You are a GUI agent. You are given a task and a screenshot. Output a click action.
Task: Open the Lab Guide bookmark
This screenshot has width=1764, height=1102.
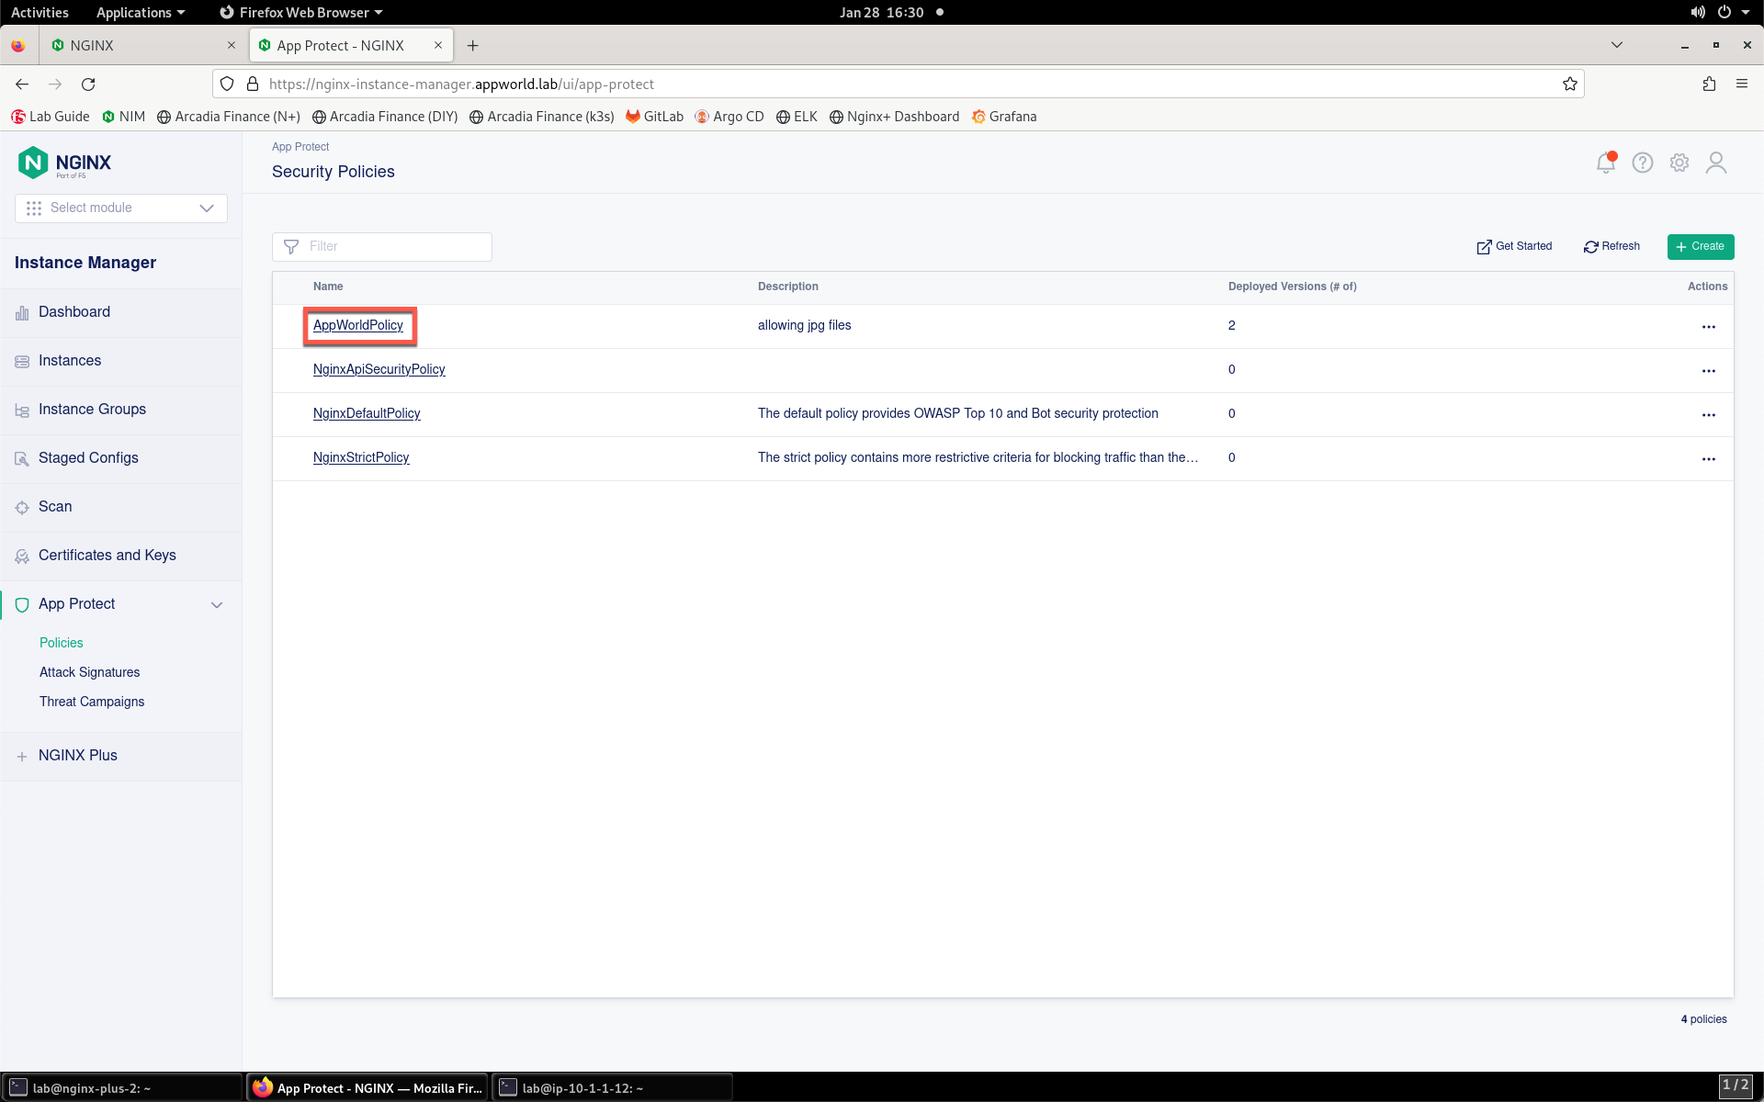click(x=51, y=117)
